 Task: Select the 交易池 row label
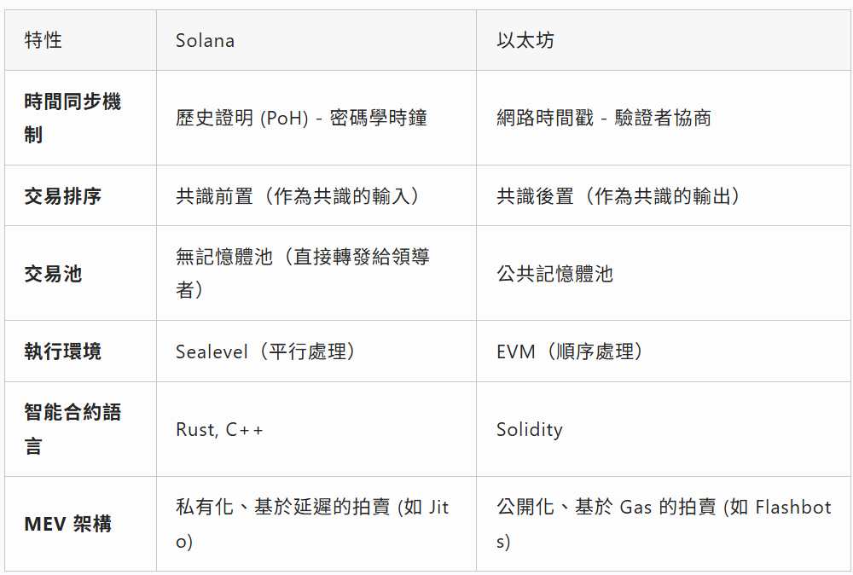53,274
